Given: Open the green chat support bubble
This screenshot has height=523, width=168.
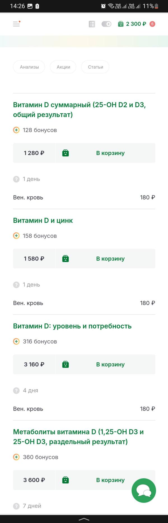Looking at the screenshot, I should pyautogui.click(x=144, y=491).
